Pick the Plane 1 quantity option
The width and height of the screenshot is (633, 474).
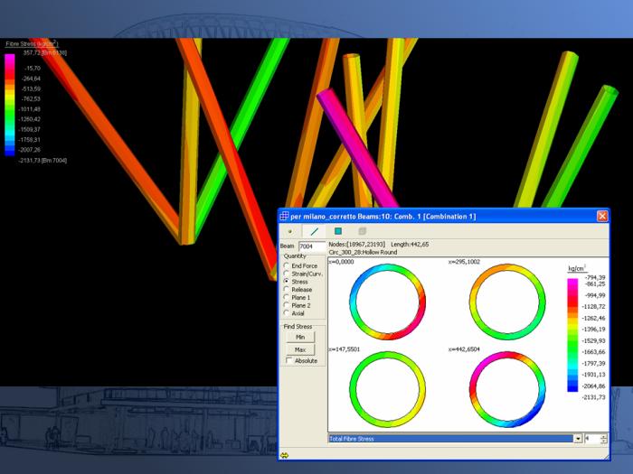(287, 297)
